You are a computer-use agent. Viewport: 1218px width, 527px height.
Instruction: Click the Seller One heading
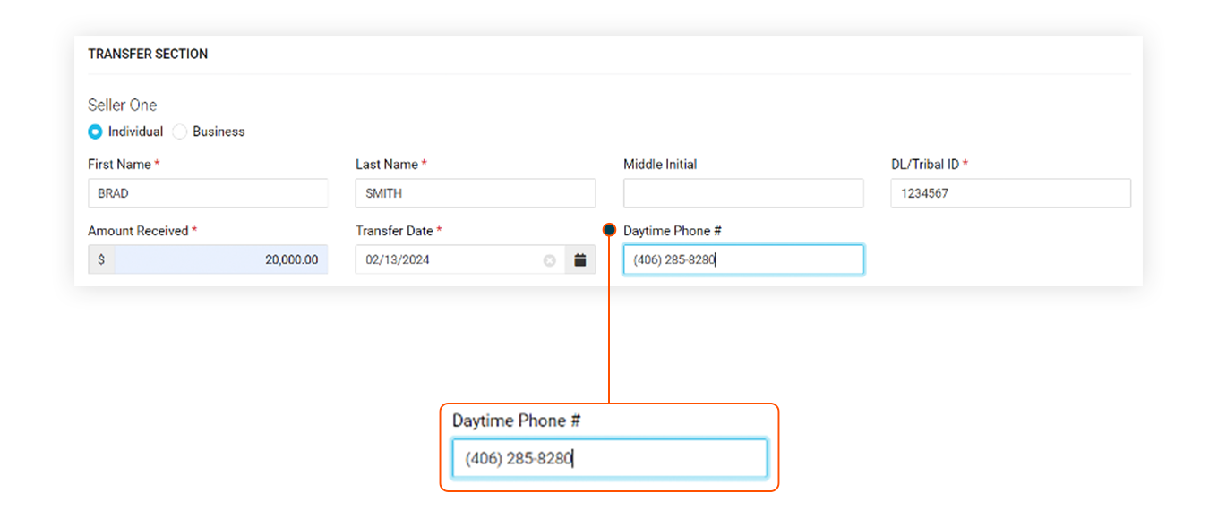click(x=122, y=105)
